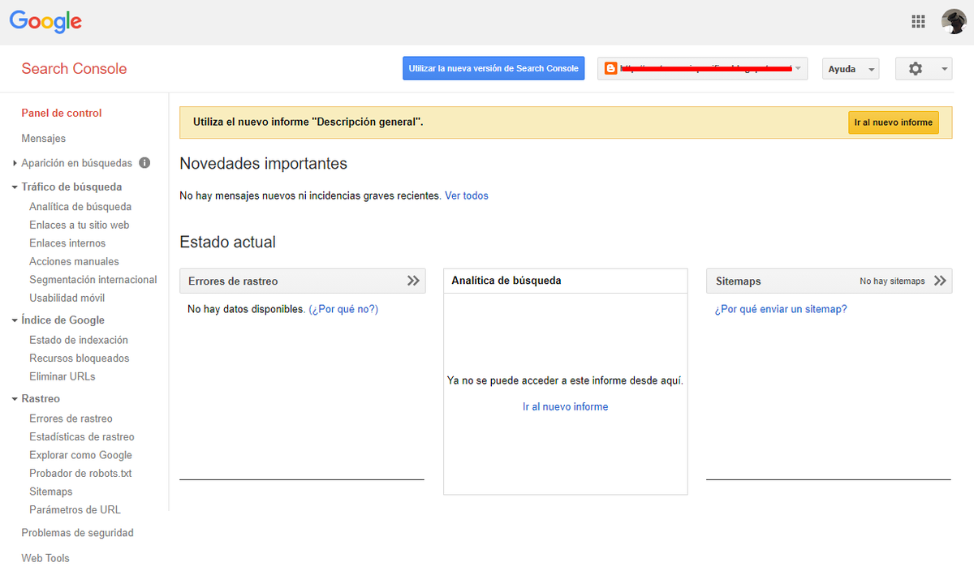974x584 pixels.
Task: Open Probador de robots.txt sidebar item
Action: click(80, 474)
